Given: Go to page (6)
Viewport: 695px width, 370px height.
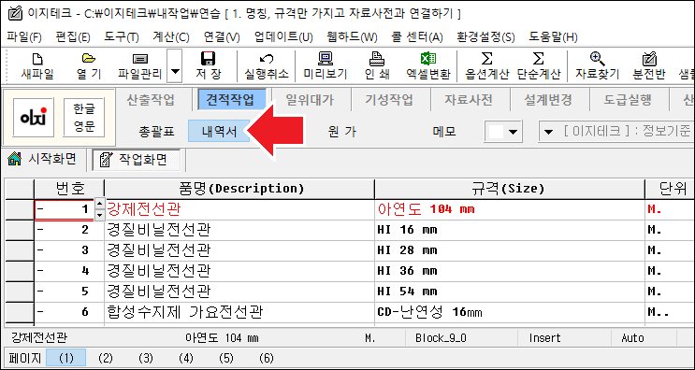Looking at the screenshot, I should pyautogui.click(x=266, y=358).
